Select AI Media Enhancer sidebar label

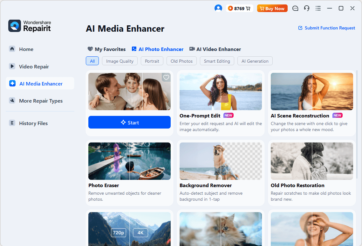[x=41, y=84]
